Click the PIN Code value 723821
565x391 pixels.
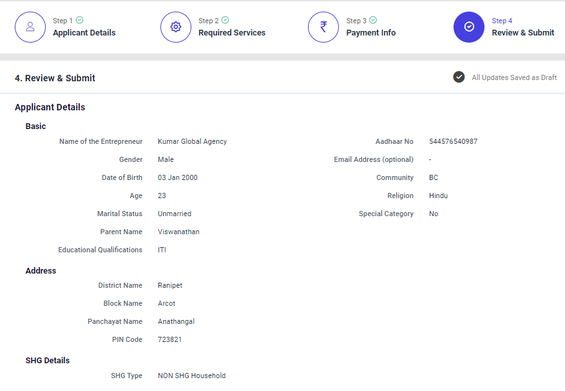(169, 340)
